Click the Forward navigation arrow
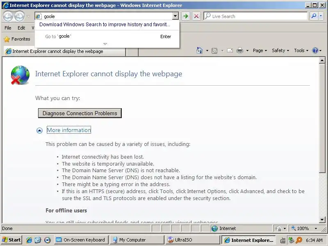 pos(19,16)
